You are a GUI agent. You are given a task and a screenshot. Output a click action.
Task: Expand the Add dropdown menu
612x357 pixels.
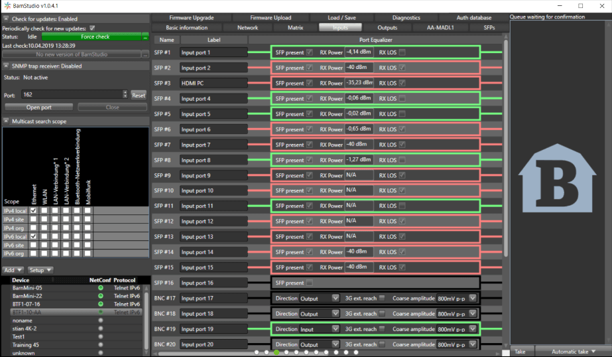(x=13, y=270)
